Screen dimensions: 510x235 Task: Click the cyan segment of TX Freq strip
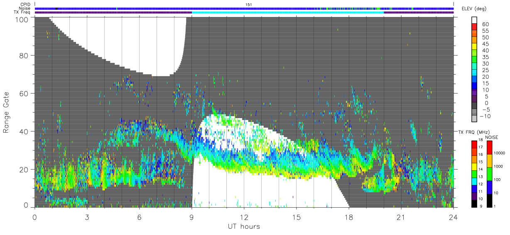pyautogui.click(x=288, y=12)
